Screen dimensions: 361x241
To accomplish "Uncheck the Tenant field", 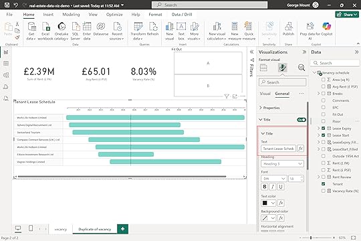I will [324, 184].
